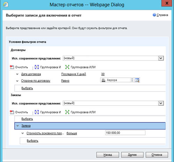Click the Группировка И icon under Договоры
Viewport: 174px width, 162px height.
click(x=37, y=67)
